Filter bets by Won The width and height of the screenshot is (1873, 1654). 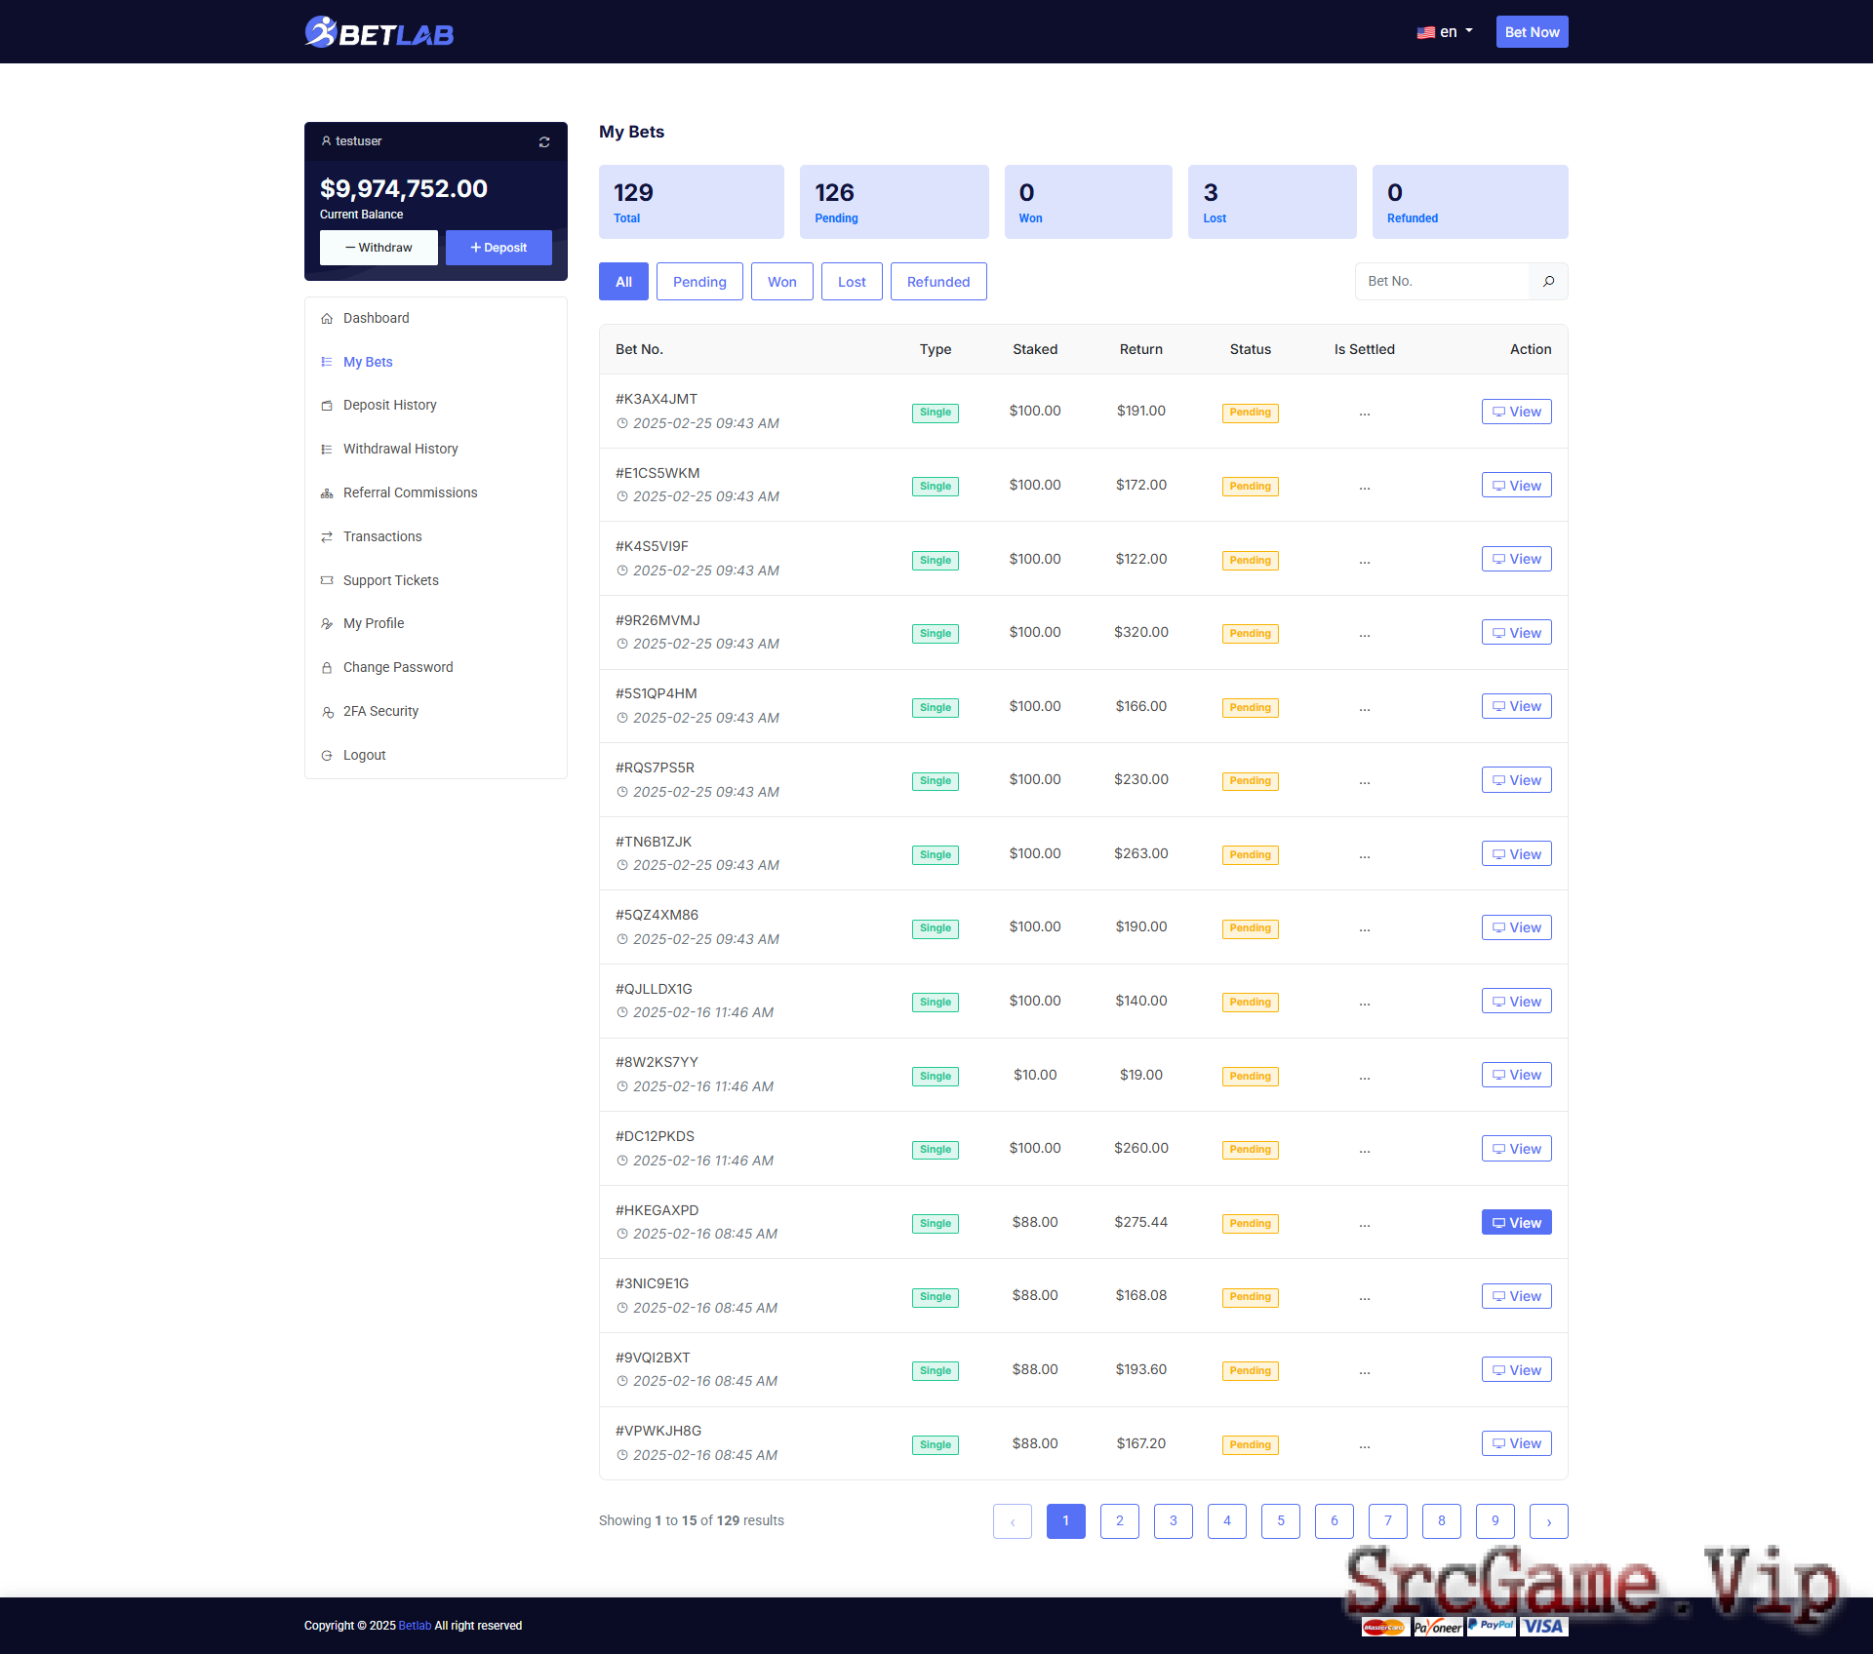[x=781, y=282]
